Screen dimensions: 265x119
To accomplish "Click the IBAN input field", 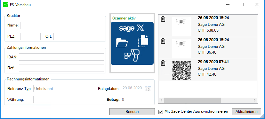I will [x=61, y=57].
